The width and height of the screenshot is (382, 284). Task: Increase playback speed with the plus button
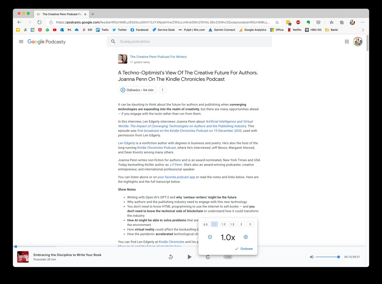click(x=246, y=237)
